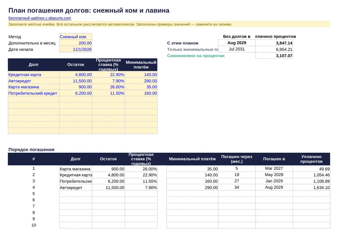Click minimum payment 140.00 in the input table
Screen dimensions: 338x236
coord(141,75)
